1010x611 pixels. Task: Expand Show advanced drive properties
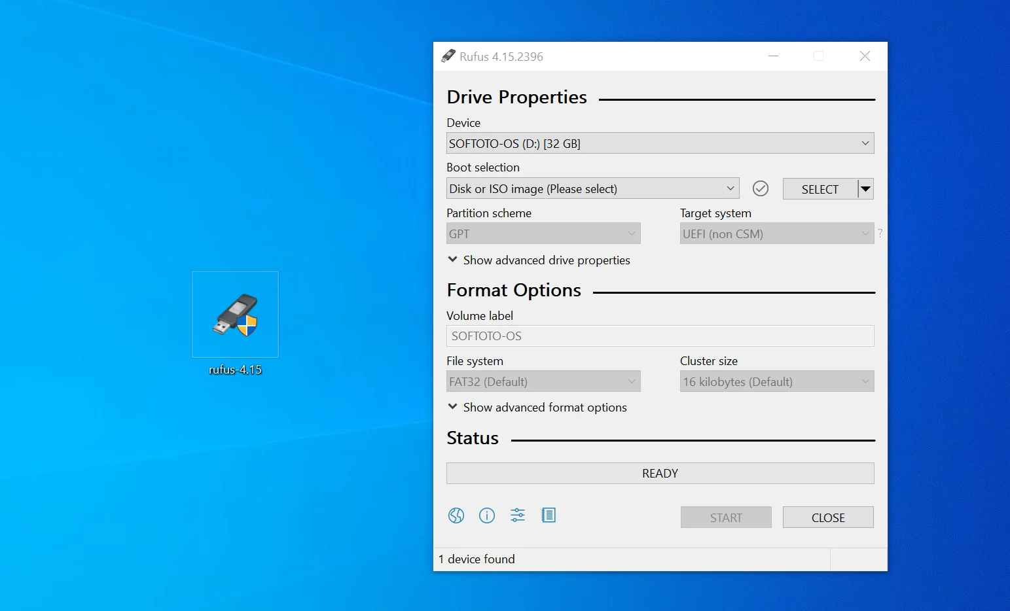539,260
